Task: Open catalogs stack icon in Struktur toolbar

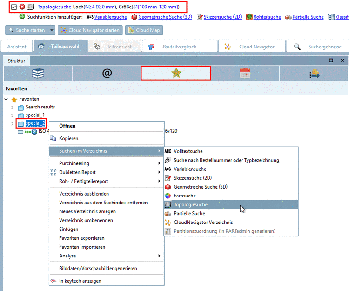Action: 38,73
